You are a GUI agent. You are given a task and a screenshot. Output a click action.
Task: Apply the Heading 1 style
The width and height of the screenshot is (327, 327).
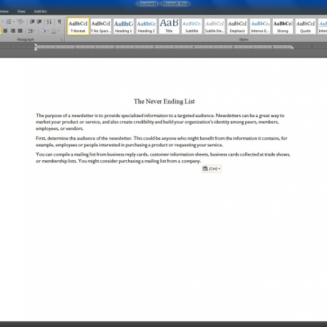[124, 26]
